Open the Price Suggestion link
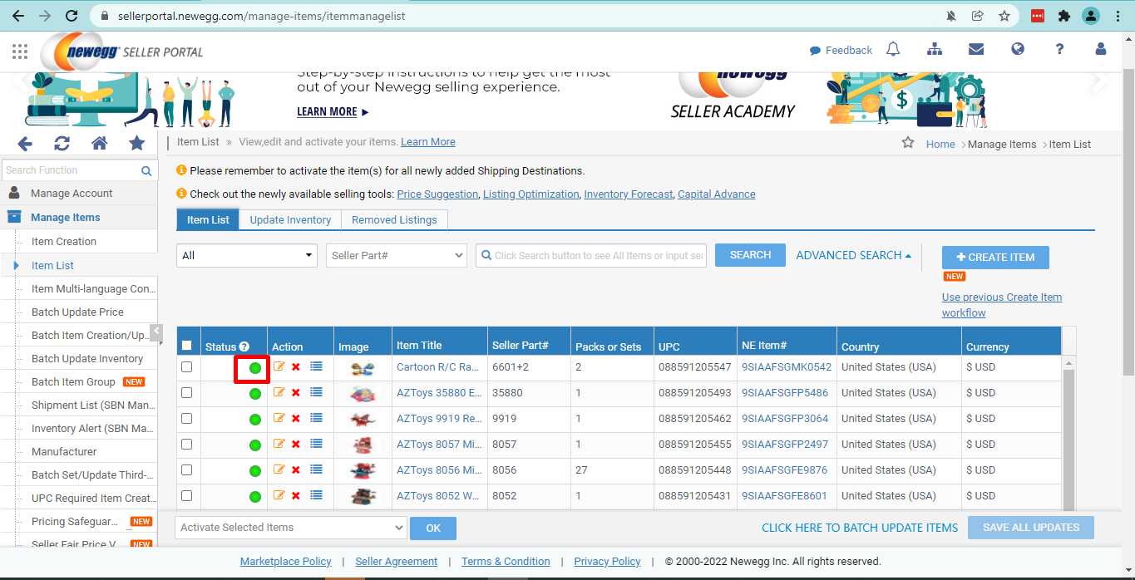 pos(437,194)
